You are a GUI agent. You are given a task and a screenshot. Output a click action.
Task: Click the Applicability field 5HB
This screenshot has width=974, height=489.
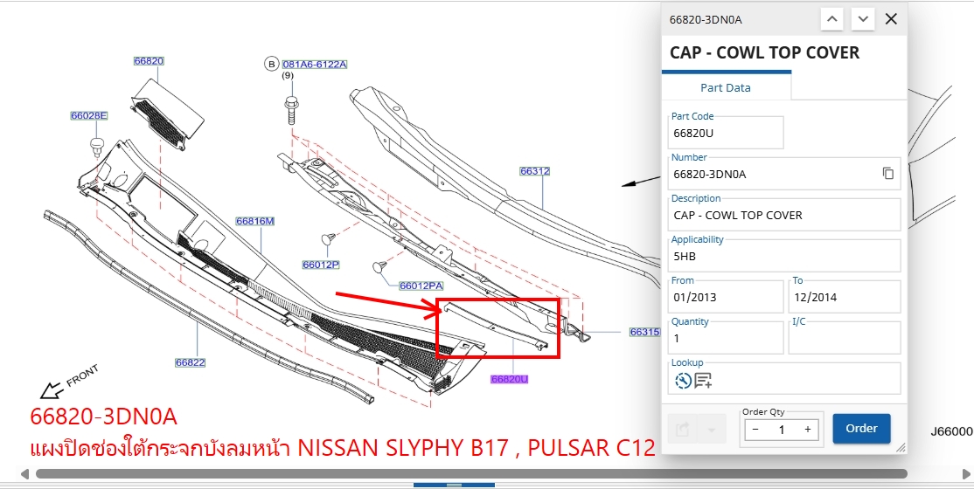coord(784,256)
